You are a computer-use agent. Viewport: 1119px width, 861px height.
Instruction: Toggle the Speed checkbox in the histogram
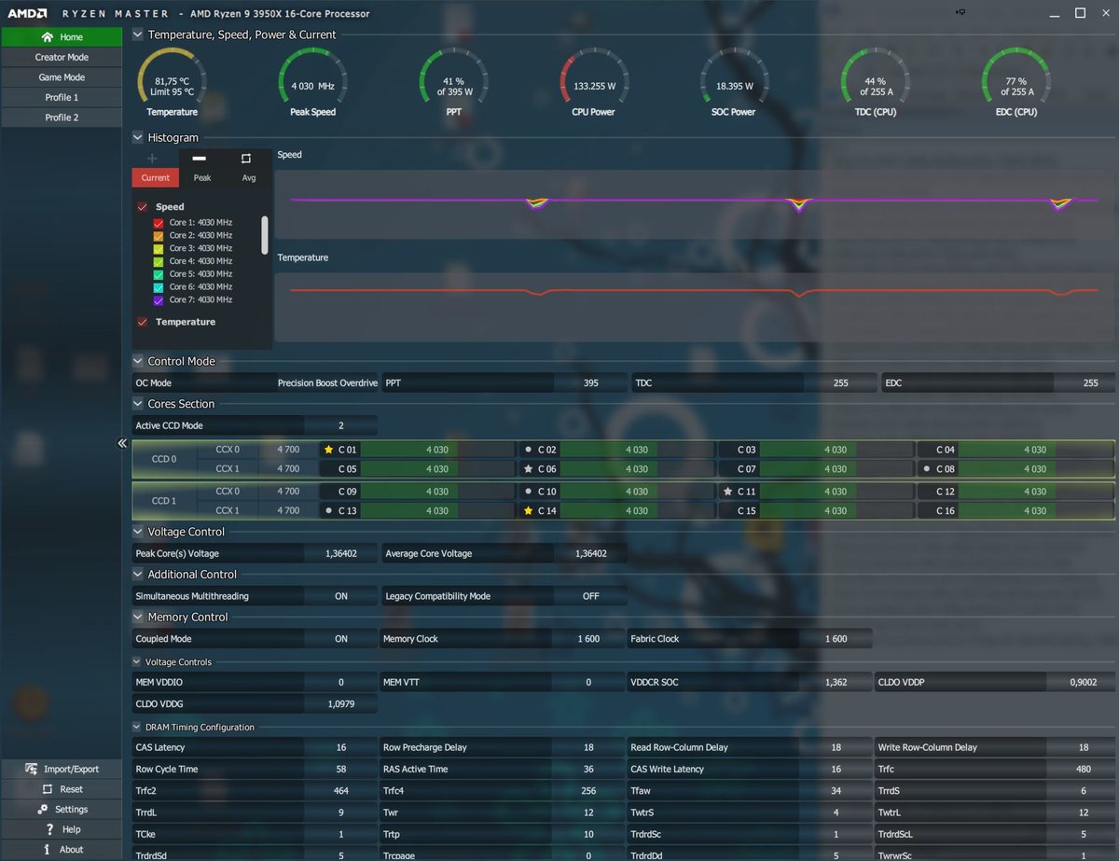pos(143,207)
